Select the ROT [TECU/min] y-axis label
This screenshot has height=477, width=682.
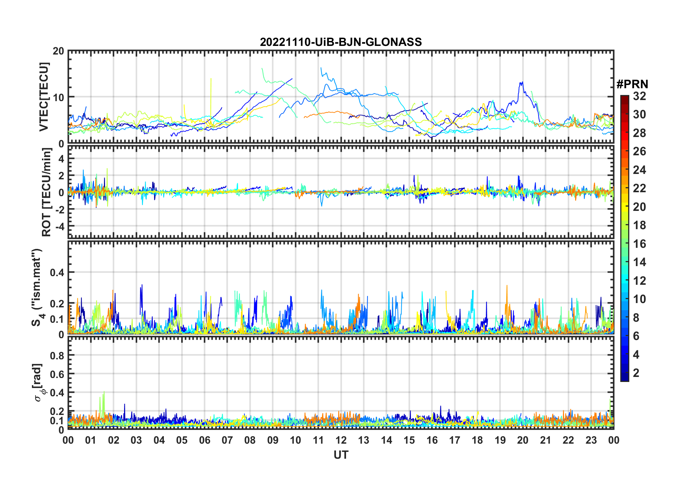46,192
